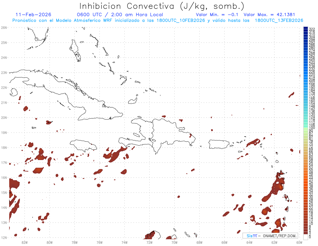Click the '80W' longitude label
318x246 pixels.
coord(49,242)
